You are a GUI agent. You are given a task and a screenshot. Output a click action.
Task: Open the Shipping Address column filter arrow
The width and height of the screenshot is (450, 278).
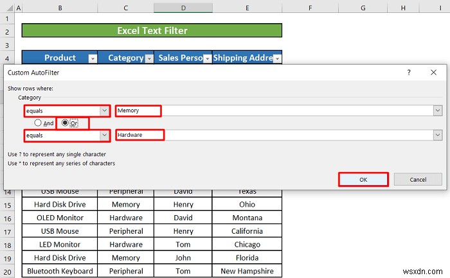(x=277, y=59)
